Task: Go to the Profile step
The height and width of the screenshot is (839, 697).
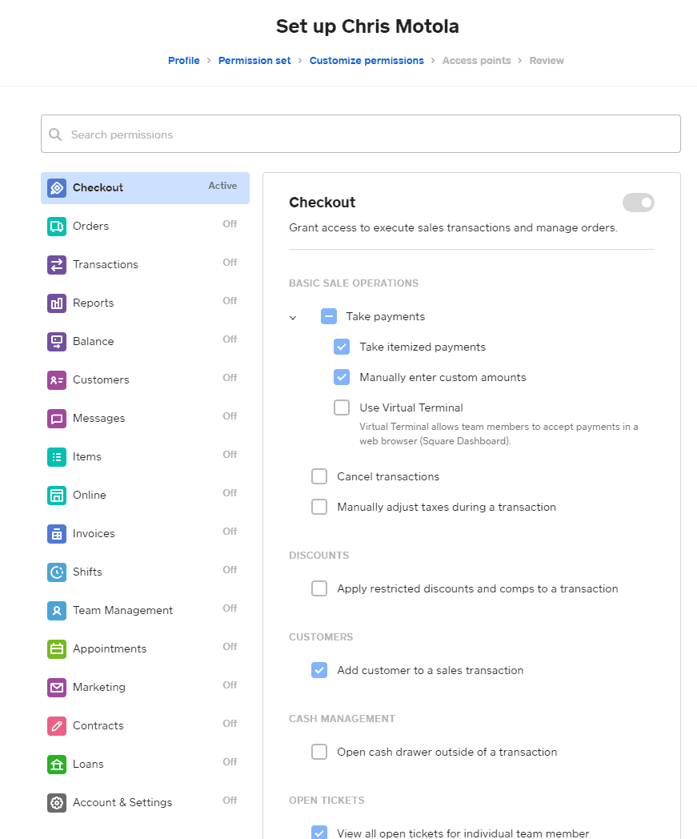Action: click(x=183, y=60)
